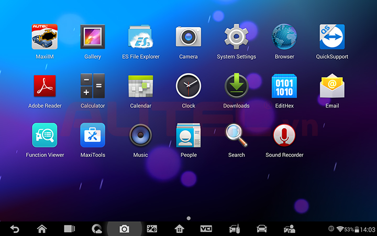
Task: Open the vehicle key programming shortcut
Action: 235,229
